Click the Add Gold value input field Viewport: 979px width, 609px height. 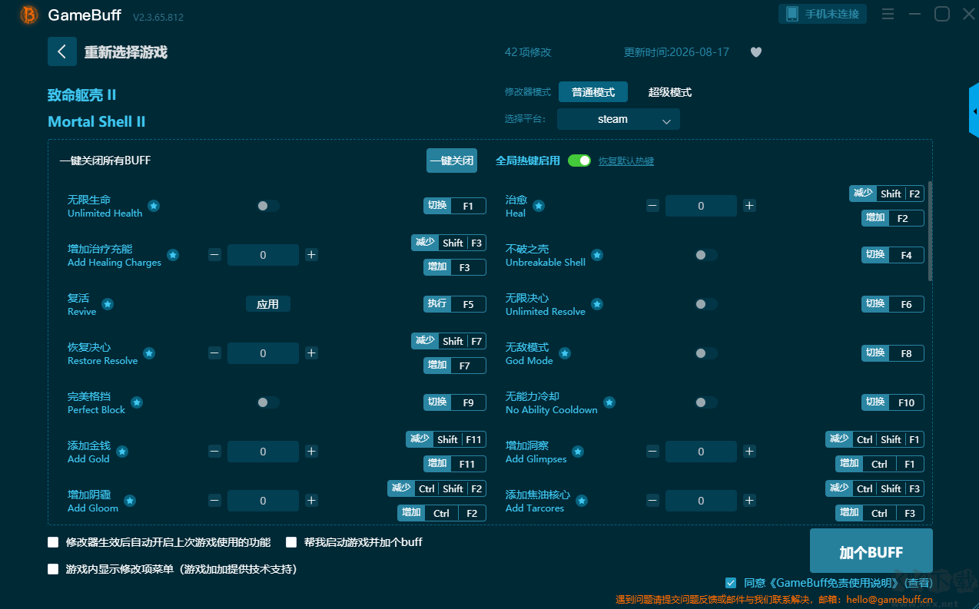click(x=263, y=452)
